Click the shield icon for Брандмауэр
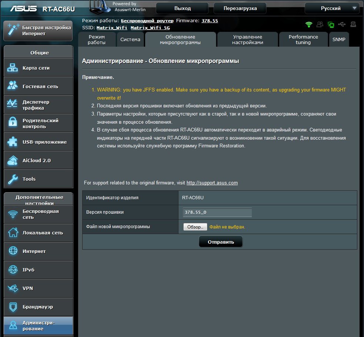This screenshot has height=337, width=364. click(x=13, y=307)
